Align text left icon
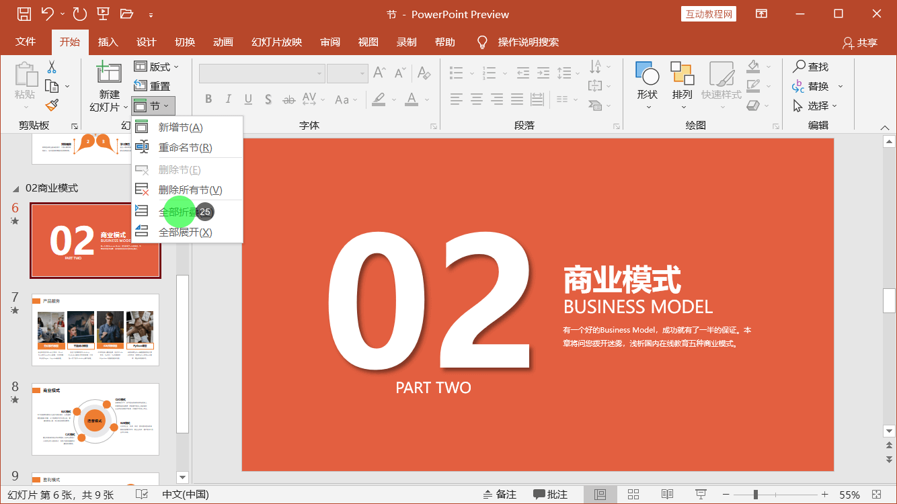Image resolution: width=897 pixels, height=504 pixels. pyautogui.click(x=457, y=99)
